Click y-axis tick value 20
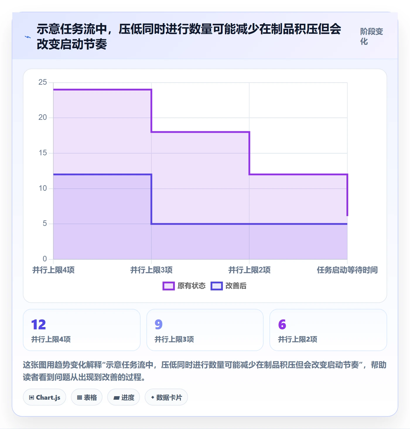 (x=43, y=118)
